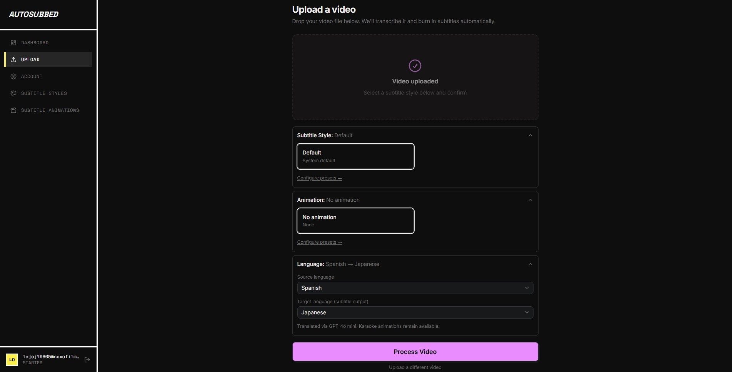Click the logout icon beside username
Screen dimensions: 732x372
click(x=87, y=360)
